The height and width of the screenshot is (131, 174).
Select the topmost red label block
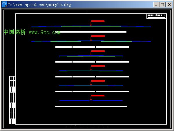click(x=98, y=21)
